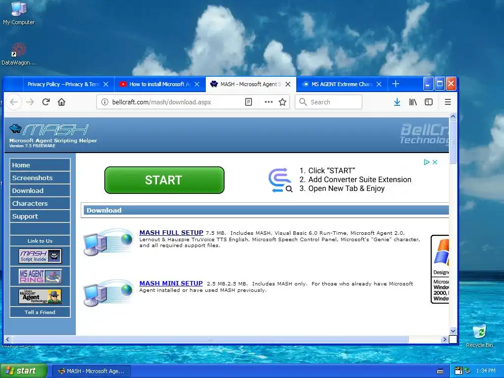Close the Privacy Policy tab
Image resolution: width=504 pixels, height=378 pixels.
pos(106,84)
